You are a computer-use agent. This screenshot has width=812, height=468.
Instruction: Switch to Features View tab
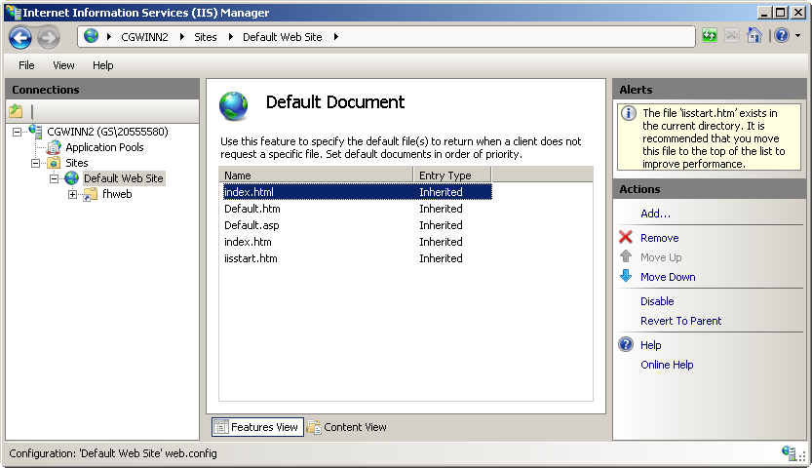click(x=257, y=427)
